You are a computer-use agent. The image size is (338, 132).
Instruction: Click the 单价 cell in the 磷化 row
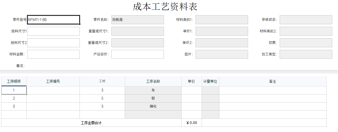click(x=192, y=107)
